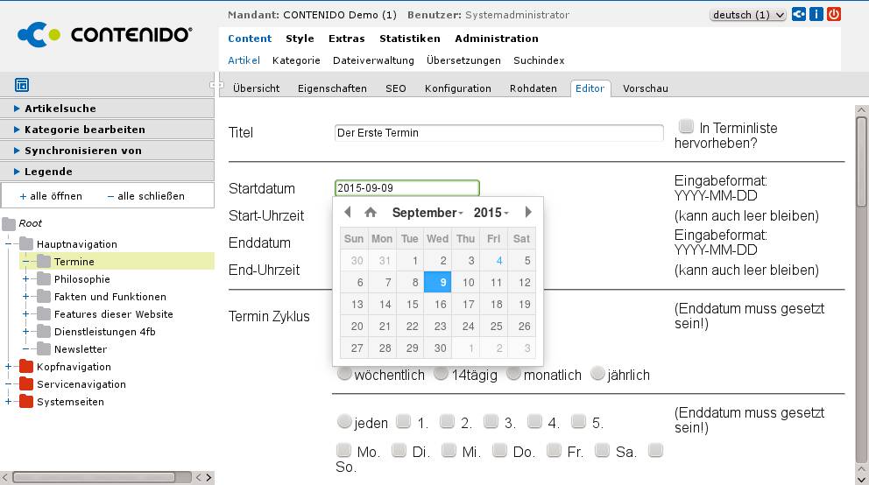Open the info icon in header
This screenshot has height=485, width=869.
pyautogui.click(x=816, y=14)
